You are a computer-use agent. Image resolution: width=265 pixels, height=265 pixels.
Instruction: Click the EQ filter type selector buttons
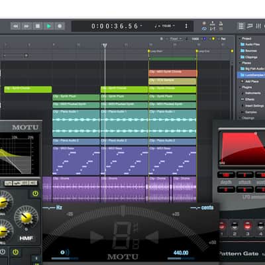coord(21,183)
